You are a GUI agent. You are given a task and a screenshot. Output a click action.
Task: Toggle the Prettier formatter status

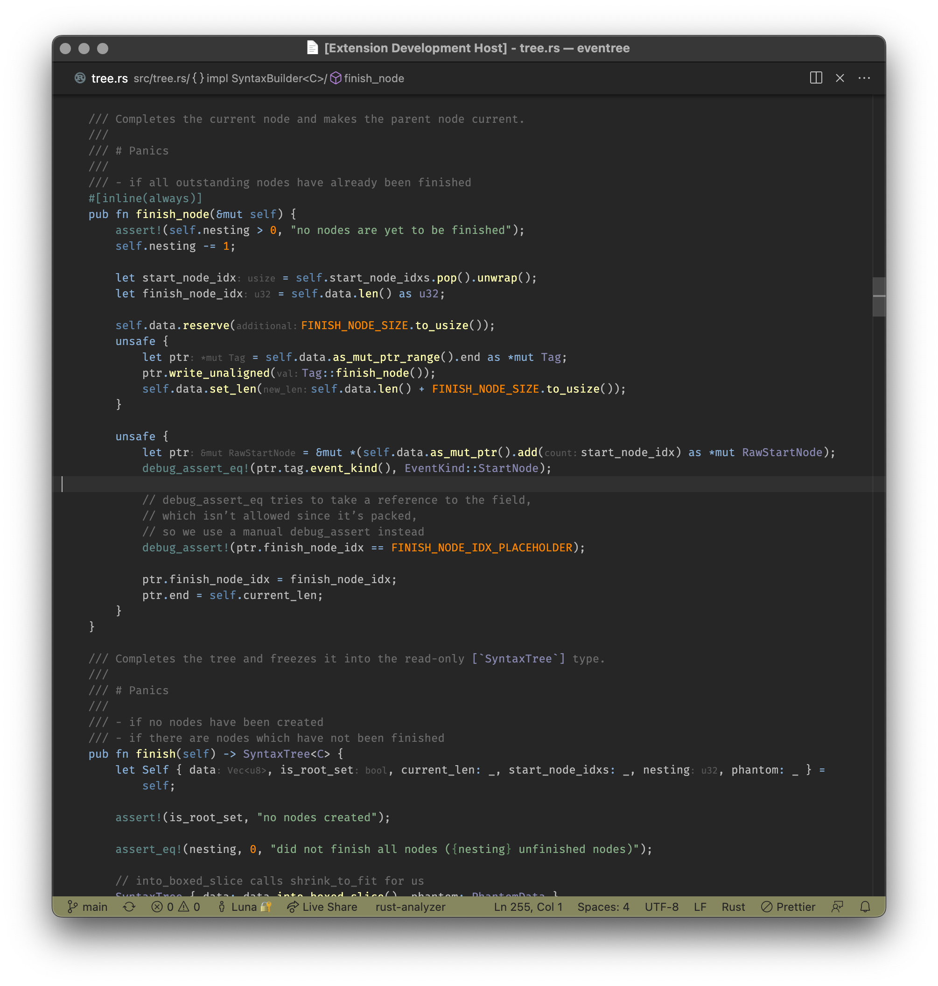click(x=788, y=907)
